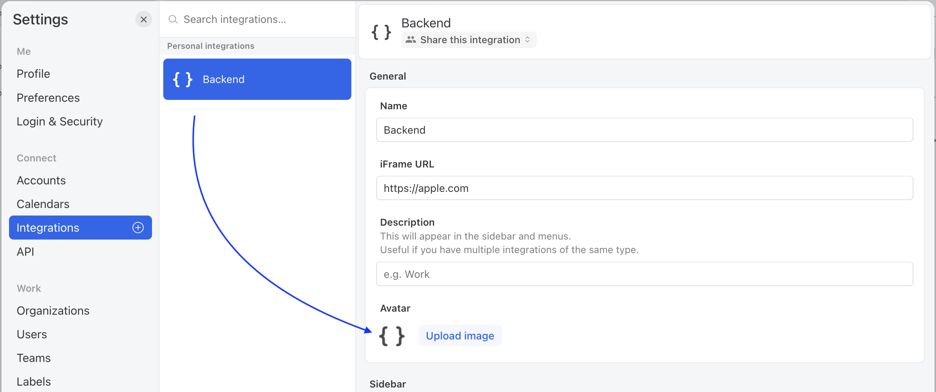The height and width of the screenshot is (392, 936).
Task: Open the Accounts section
Action: pyautogui.click(x=41, y=180)
